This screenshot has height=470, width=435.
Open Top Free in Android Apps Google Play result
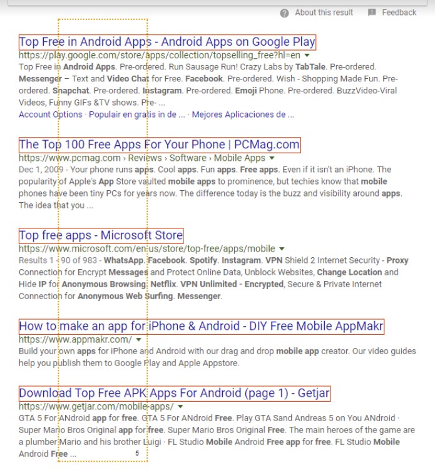tap(167, 42)
